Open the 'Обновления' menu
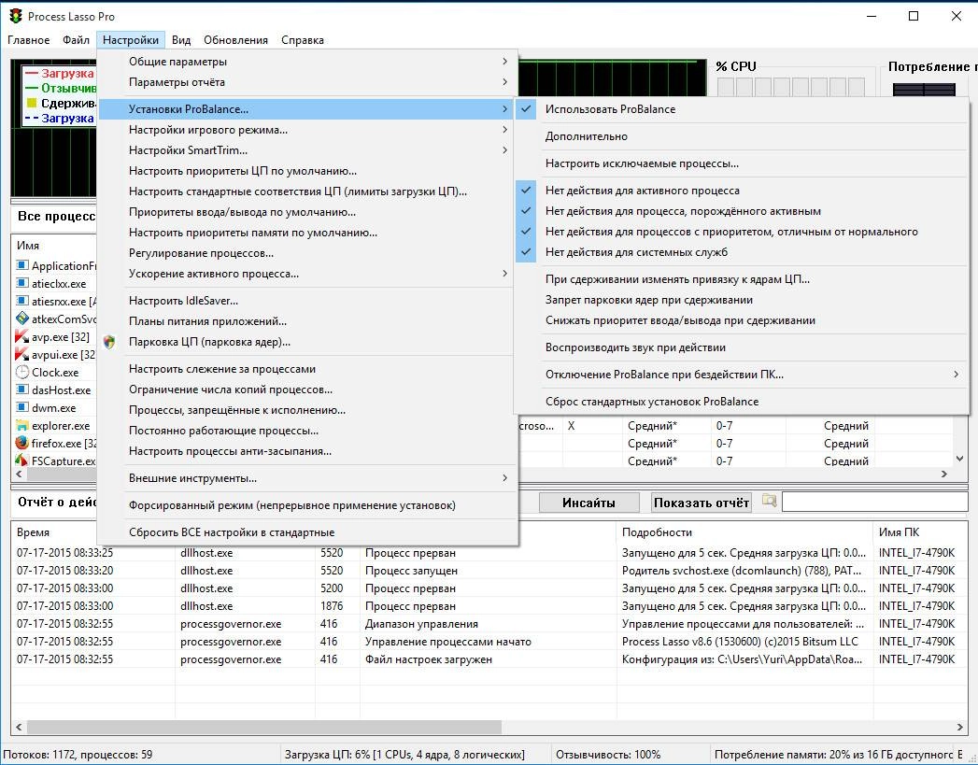This screenshot has height=765, width=978. tap(235, 40)
